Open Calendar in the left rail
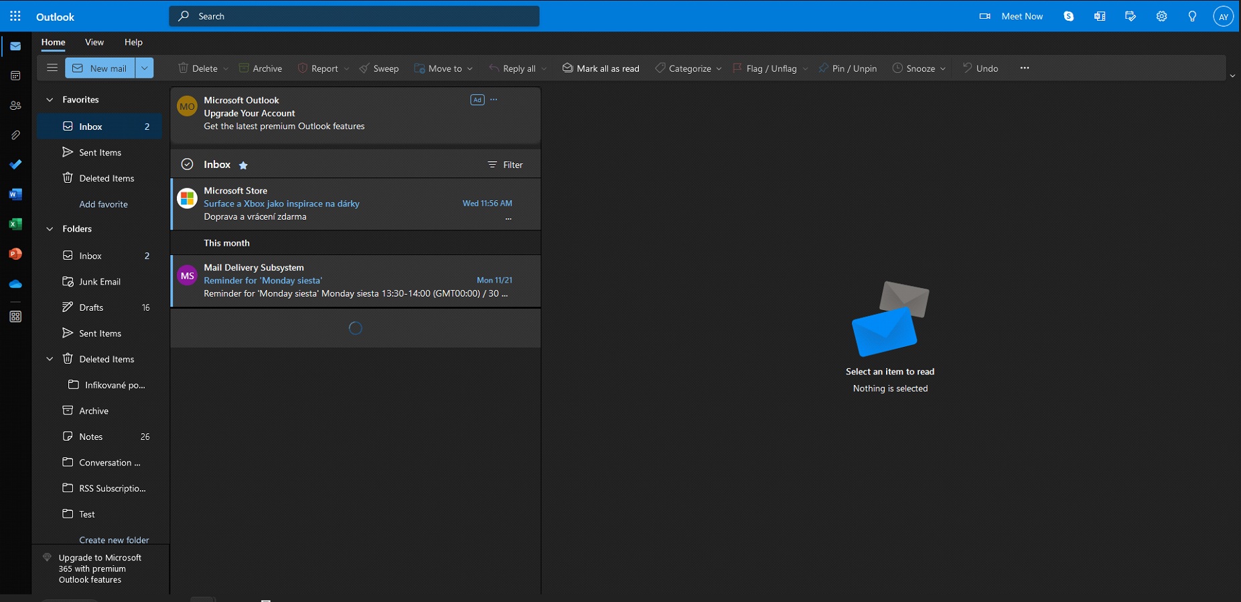This screenshot has height=602, width=1241. click(15, 76)
